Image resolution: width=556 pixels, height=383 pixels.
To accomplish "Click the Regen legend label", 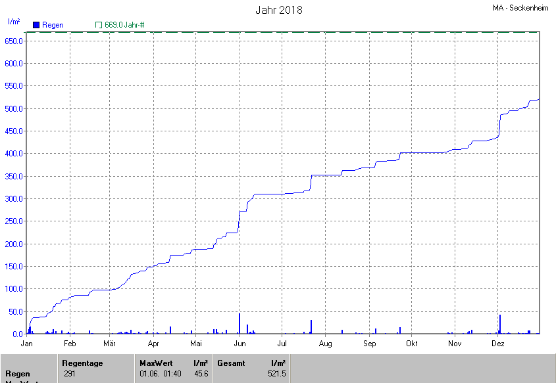I will click(53, 25).
